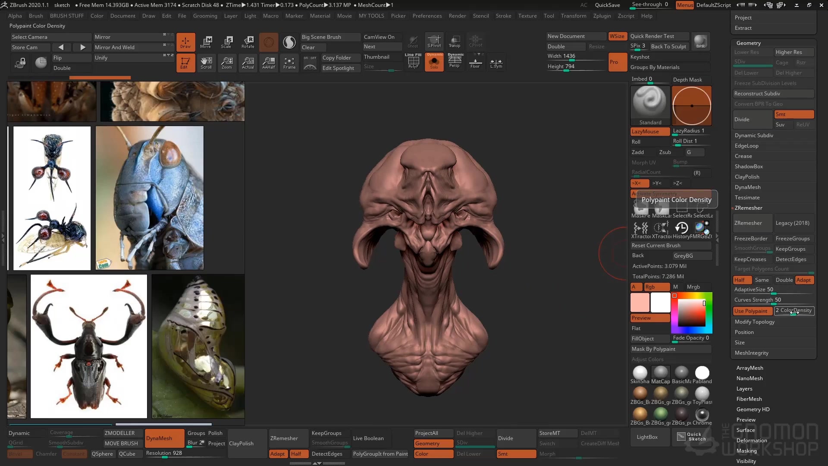The height and width of the screenshot is (466, 828).
Task: Pick a color in the color picker square
Action: [691, 313]
